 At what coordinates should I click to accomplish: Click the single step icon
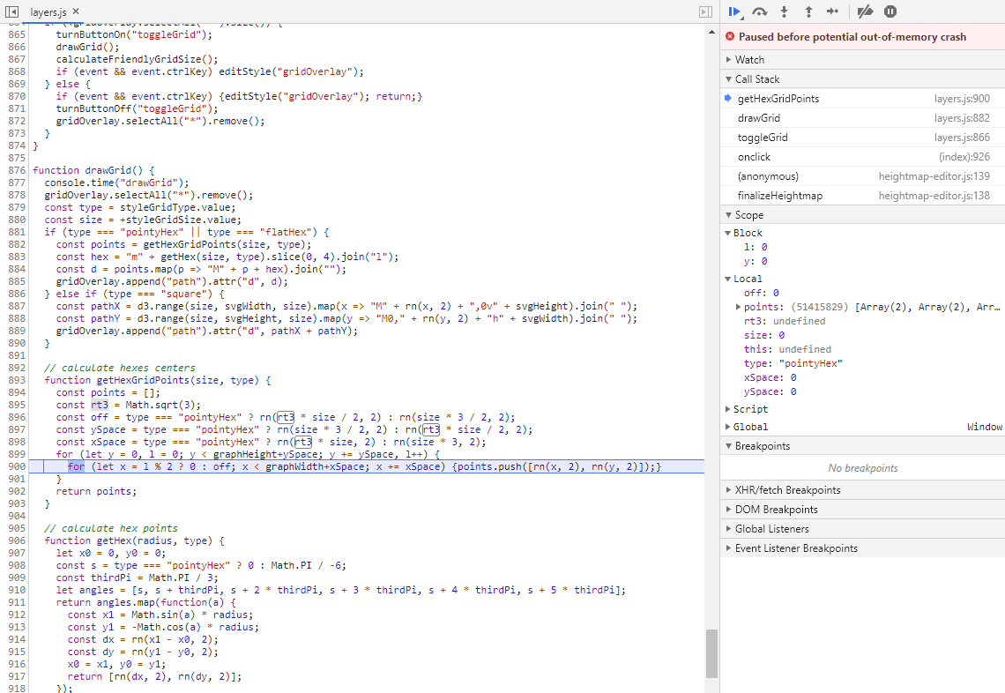(833, 11)
